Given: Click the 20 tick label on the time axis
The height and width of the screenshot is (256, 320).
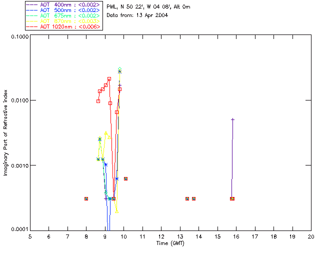Looking at the screenshot, I should 311,236.
